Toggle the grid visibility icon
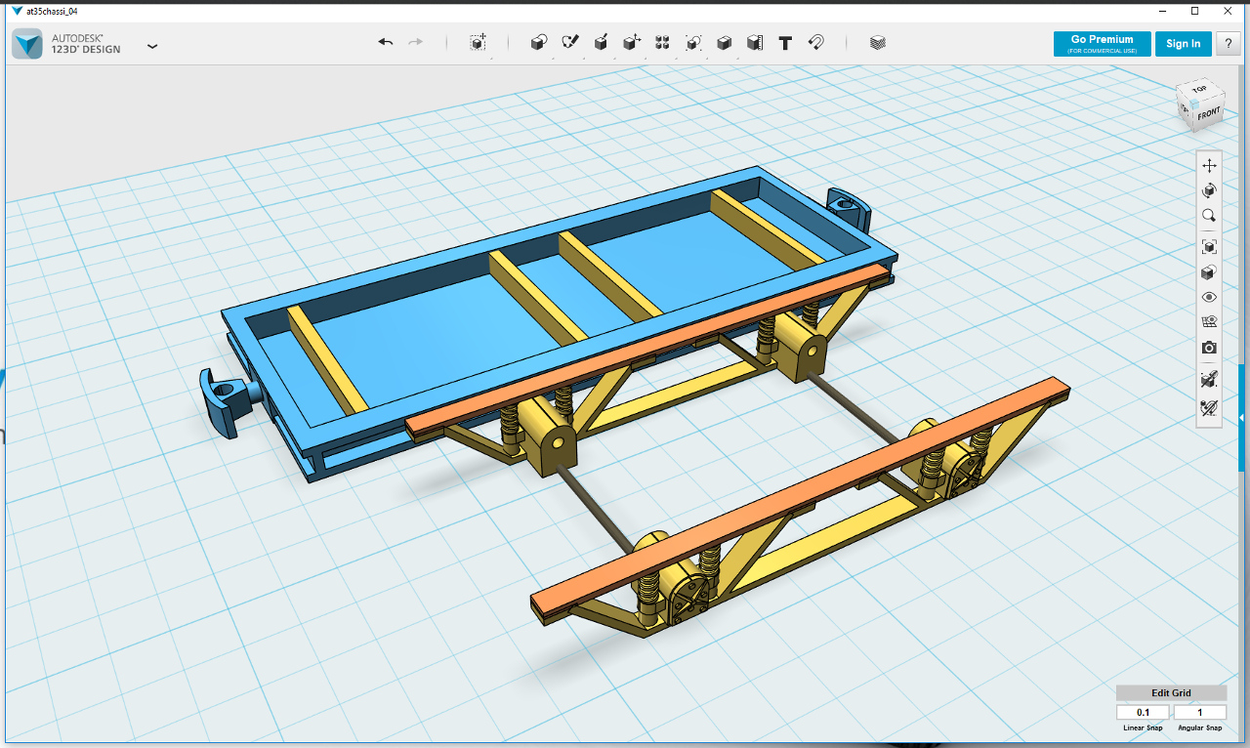The height and width of the screenshot is (748, 1250). (1209, 322)
